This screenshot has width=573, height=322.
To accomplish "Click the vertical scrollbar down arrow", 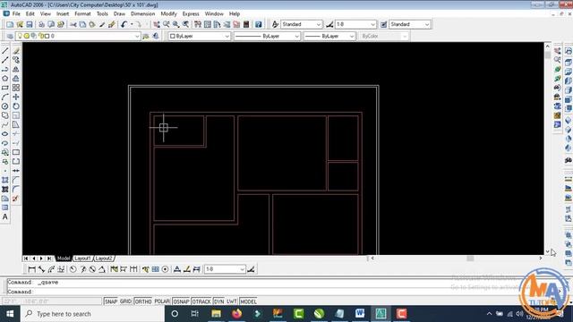I will [547, 251].
